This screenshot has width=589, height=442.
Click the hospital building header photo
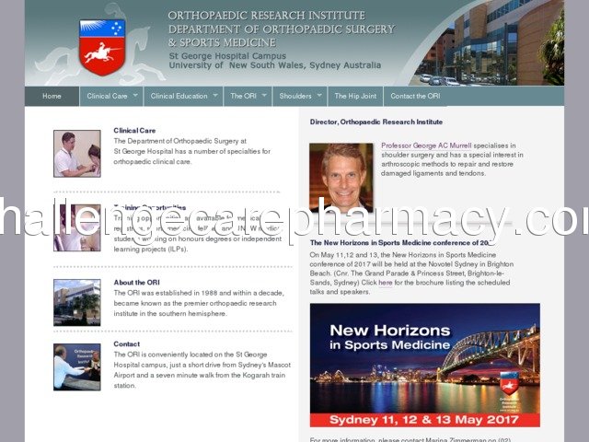click(489, 42)
